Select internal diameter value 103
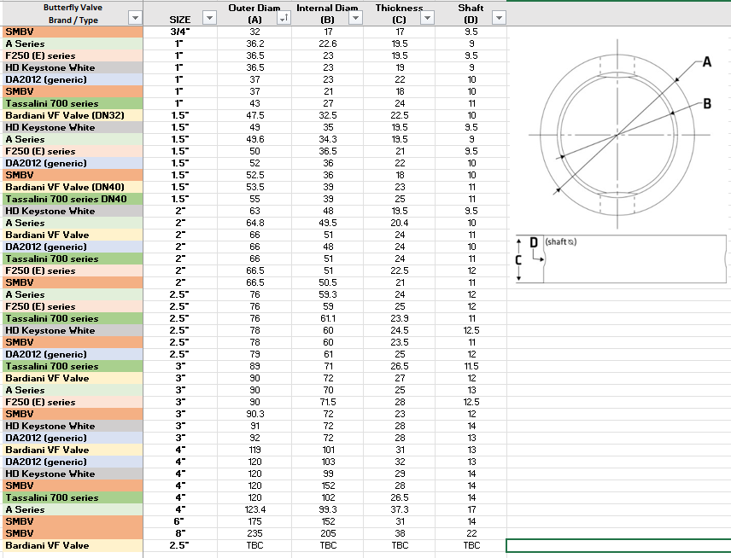The height and width of the screenshot is (558, 731). pos(328,462)
